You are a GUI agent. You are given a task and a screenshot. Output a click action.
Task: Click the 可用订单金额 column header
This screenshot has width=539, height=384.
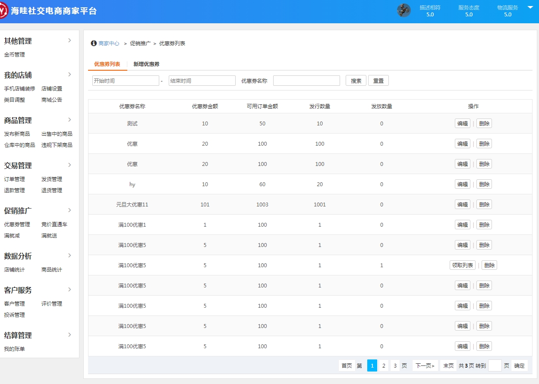click(262, 106)
